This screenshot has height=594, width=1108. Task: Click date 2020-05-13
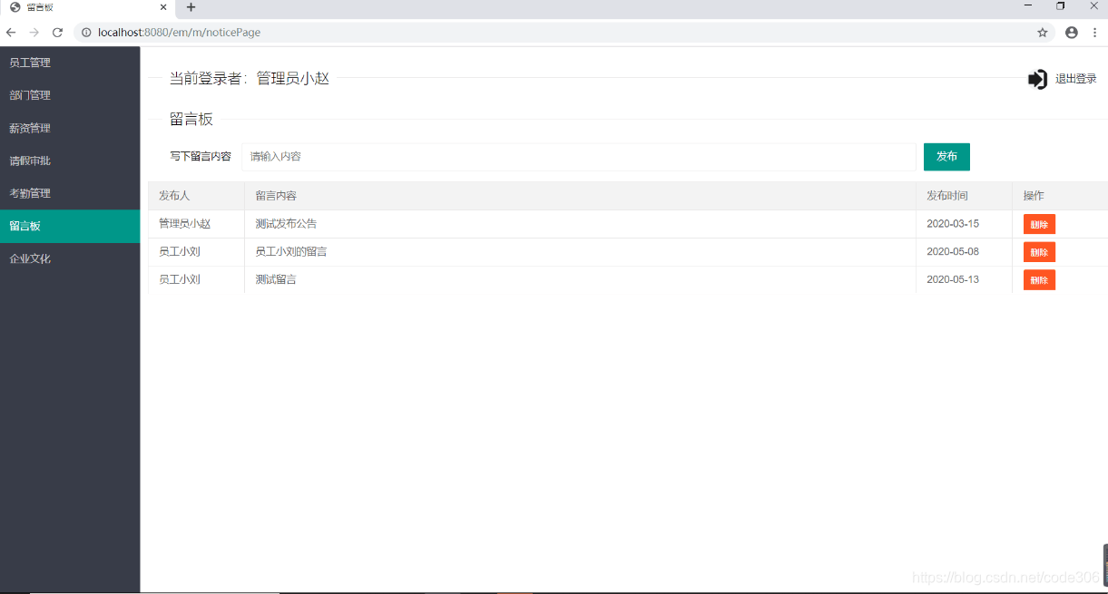[x=953, y=280]
